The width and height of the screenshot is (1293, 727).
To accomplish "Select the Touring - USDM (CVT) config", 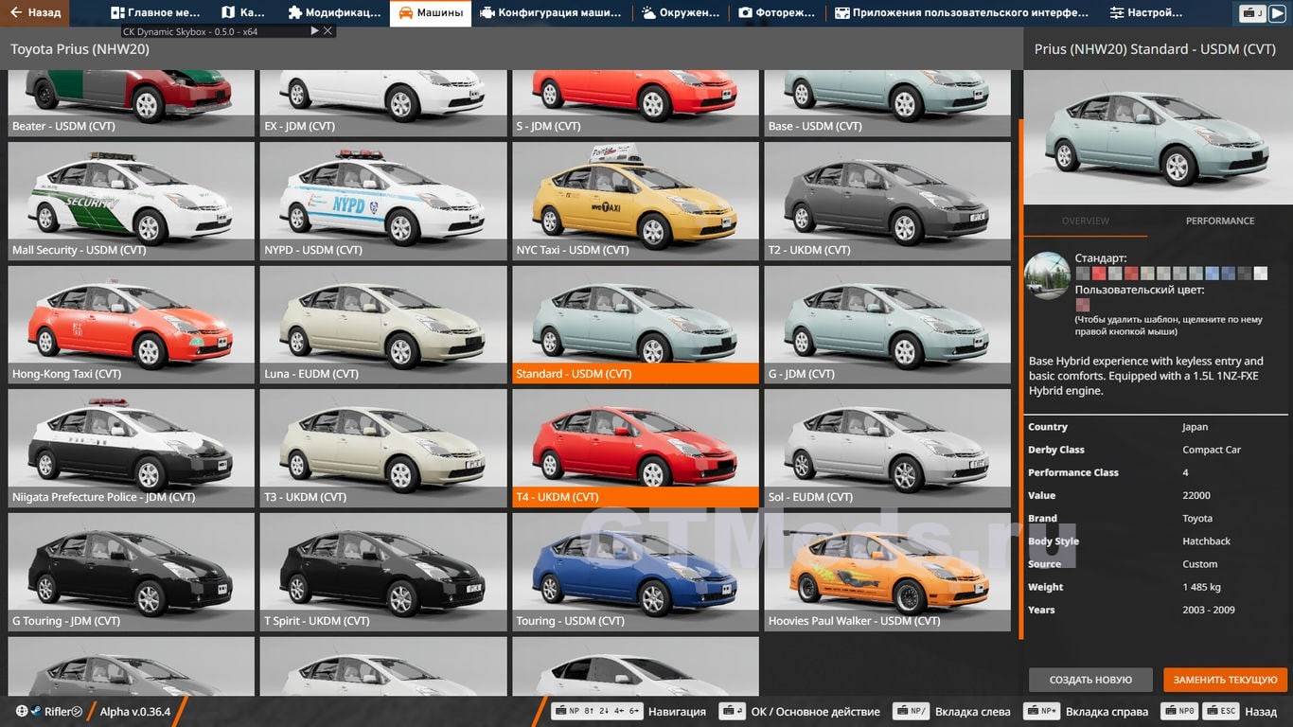I will (635, 572).
